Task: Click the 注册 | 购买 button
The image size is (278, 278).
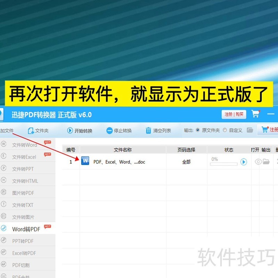Action: (x=234, y=114)
